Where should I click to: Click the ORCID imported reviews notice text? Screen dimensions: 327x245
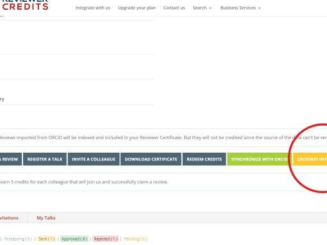tap(163, 137)
